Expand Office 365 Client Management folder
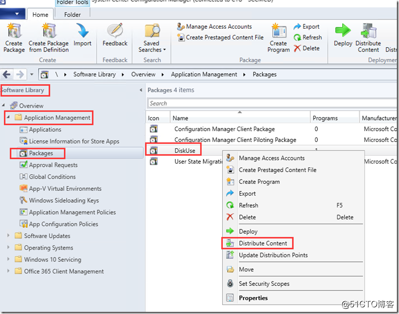Viewport: 399px width, 314px height. click(x=8, y=271)
